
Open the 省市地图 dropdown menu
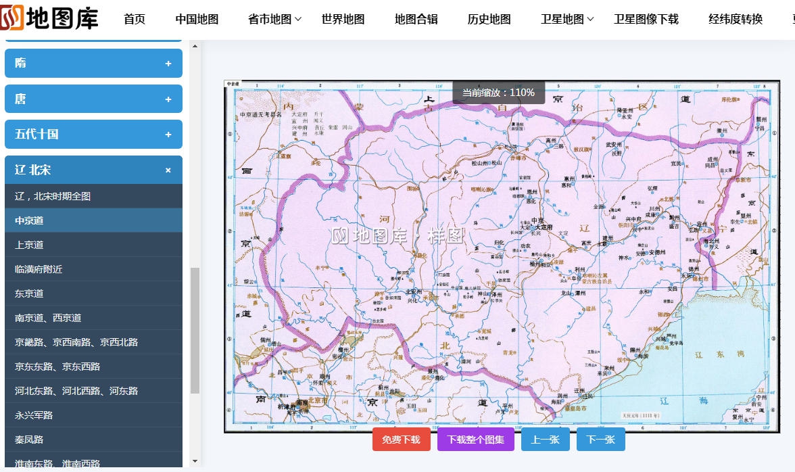[274, 19]
